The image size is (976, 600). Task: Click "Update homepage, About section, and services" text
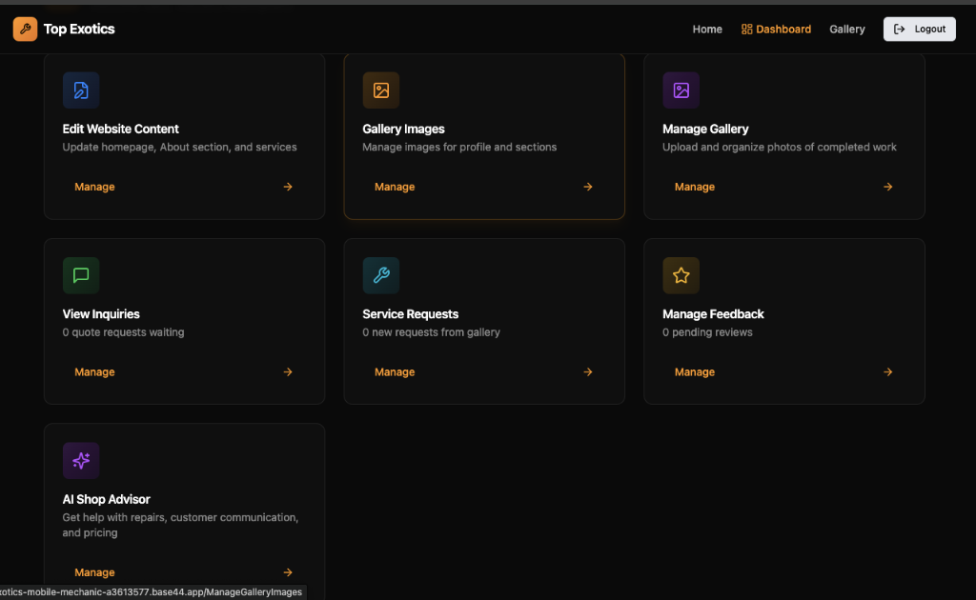179,147
